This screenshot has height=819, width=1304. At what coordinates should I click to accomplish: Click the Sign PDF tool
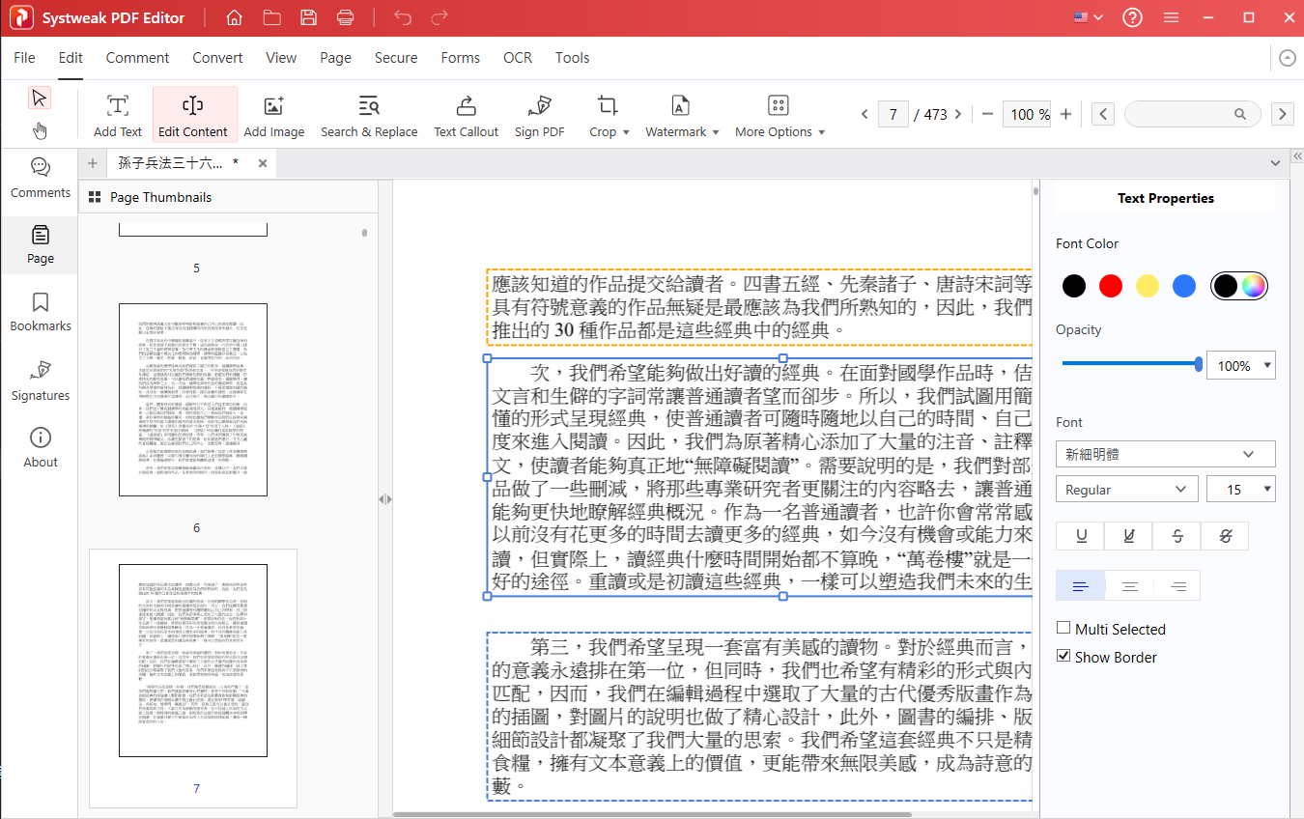pyautogui.click(x=540, y=116)
